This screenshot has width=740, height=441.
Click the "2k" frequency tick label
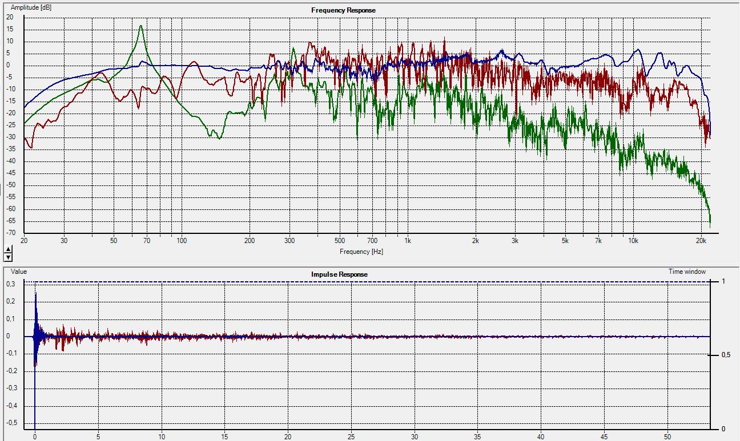click(x=475, y=241)
